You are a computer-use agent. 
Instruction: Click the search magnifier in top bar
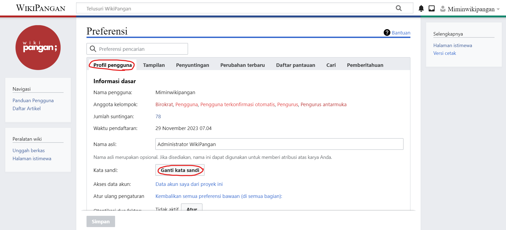pos(399,8)
